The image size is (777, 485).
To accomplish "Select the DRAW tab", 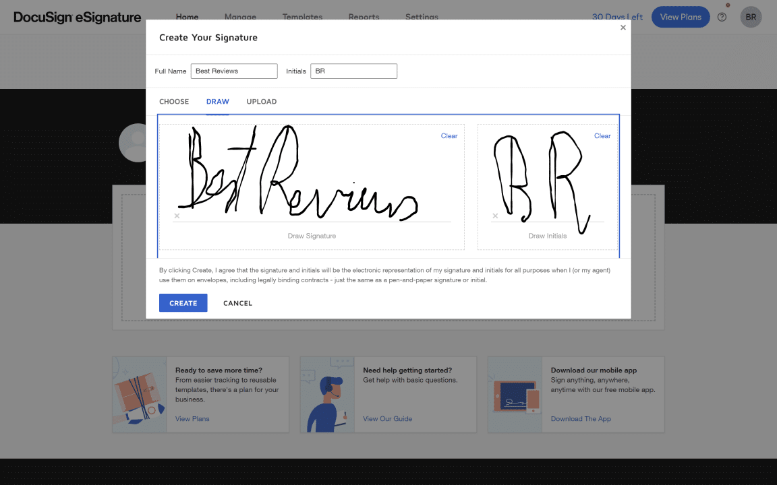I will [x=217, y=101].
